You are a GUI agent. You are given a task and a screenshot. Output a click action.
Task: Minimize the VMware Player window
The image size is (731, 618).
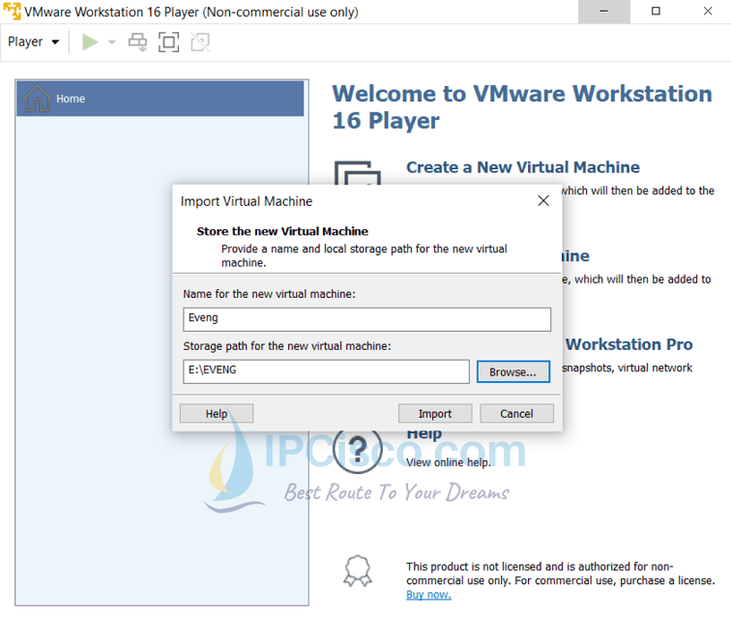pos(603,12)
